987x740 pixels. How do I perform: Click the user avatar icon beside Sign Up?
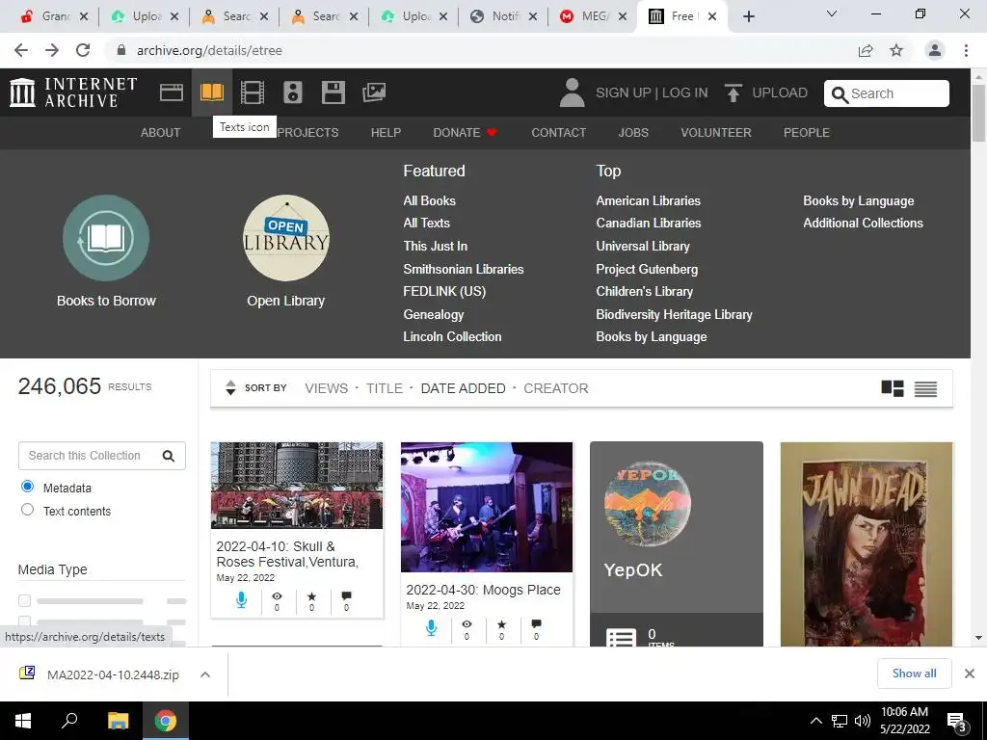[572, 92]
